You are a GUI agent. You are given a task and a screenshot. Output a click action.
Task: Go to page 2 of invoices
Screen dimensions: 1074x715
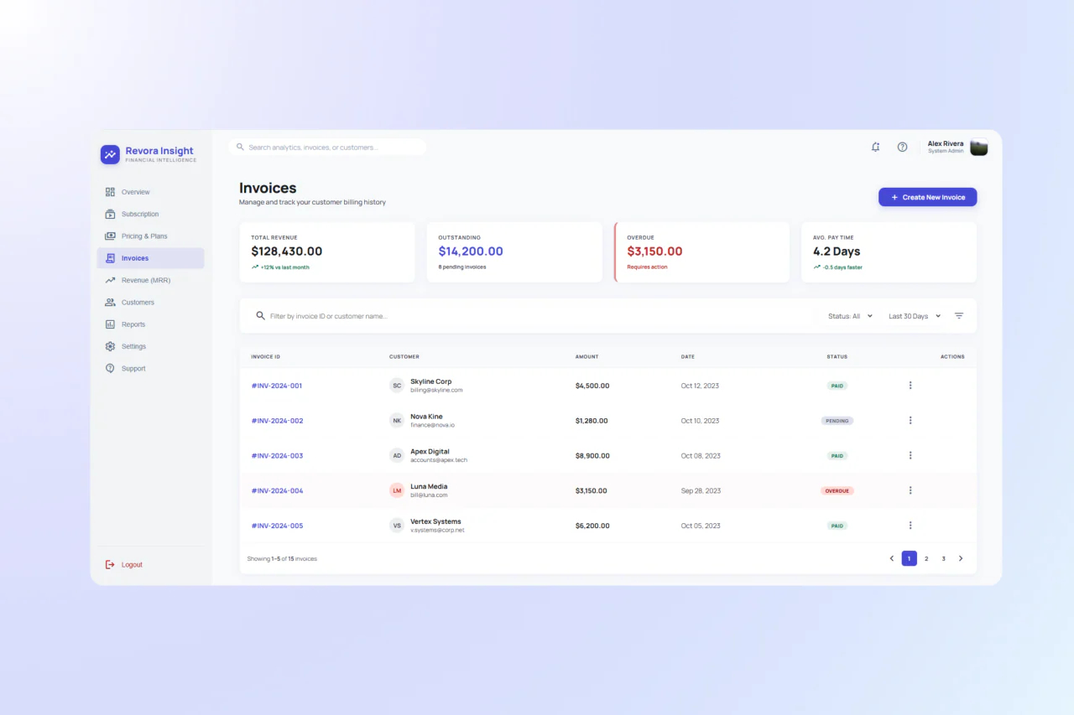926,558
